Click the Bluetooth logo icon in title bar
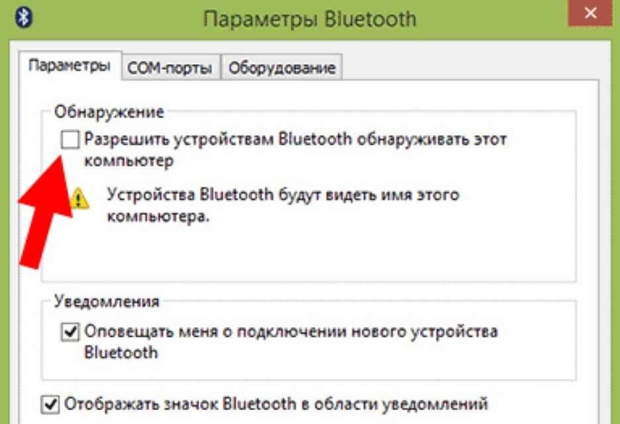 point(24,18)
